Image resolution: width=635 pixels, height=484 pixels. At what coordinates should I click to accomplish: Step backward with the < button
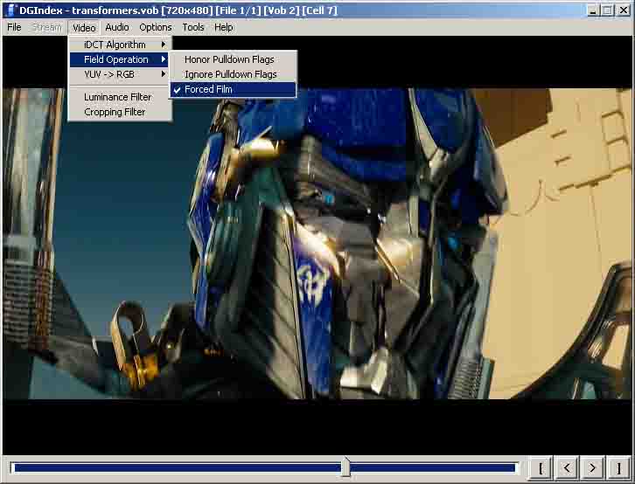[x=567, y=468]
